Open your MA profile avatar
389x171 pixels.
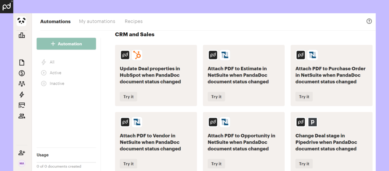22,163
